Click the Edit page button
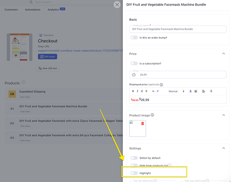This screenshot has height=182, width=231. [x=47, y=56]
